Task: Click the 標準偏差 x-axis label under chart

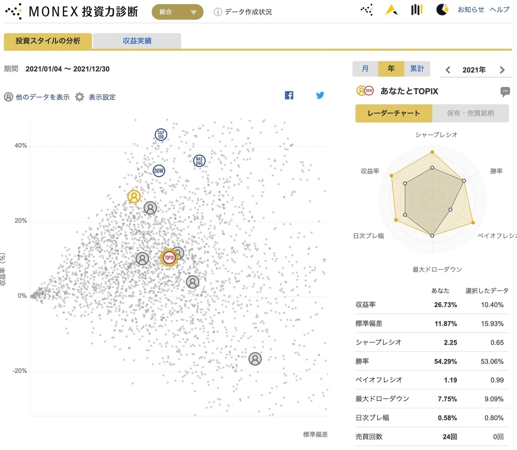Action: click(315, 435)
